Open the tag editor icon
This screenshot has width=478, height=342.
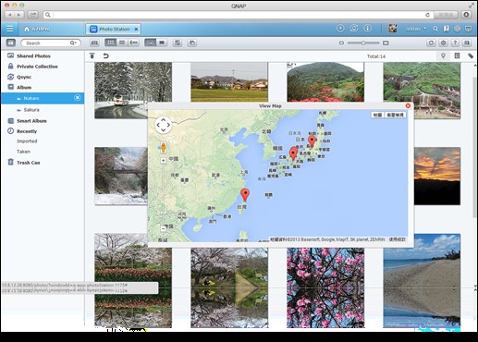pyautogui.click(x=471, y=55)
